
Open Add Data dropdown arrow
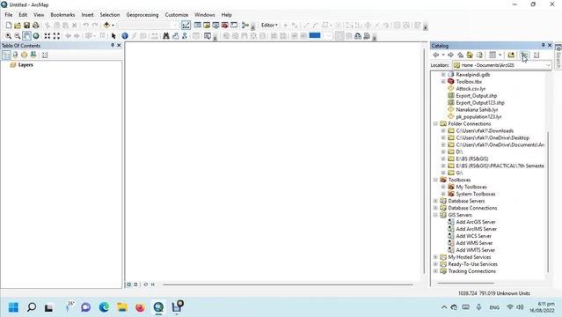tap(113, 26)
